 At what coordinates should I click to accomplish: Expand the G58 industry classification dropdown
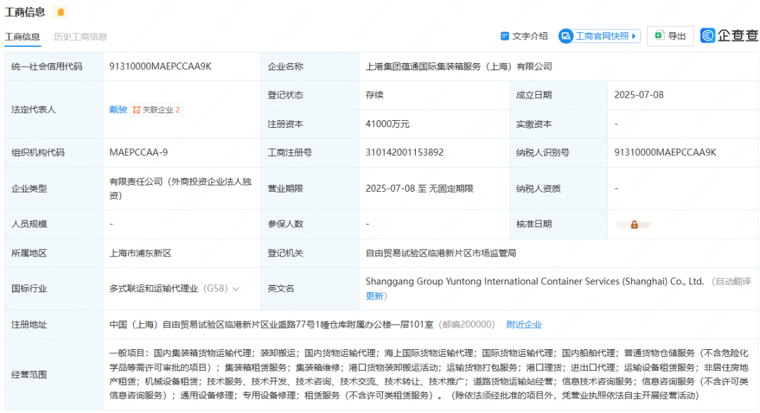click(235, 288)
